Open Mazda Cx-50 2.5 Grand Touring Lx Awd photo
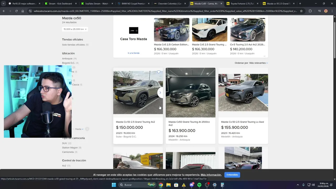 (243, 93)
